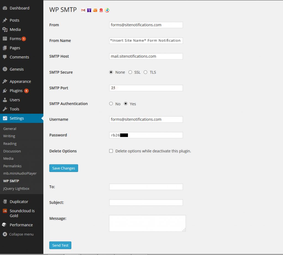Viewport: 283px width, 255px height.
Task: Click the purple Yahoo mail icon
Action: [89, 10]
